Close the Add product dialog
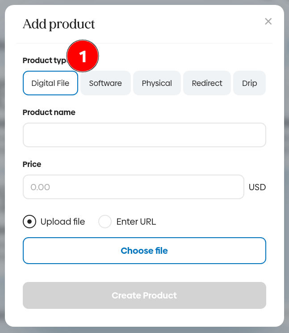Screen dimensions: 289x333 pos(268,21)
